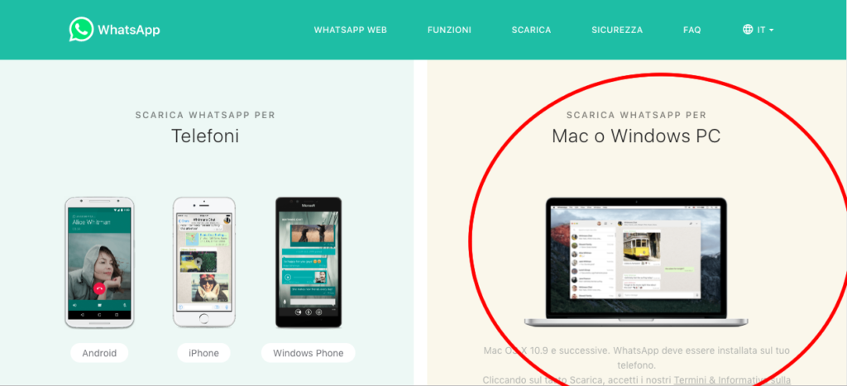Click red end-call button on Android phone
The width and height of the screenshot is (847, 386).
tap(99, 288)
